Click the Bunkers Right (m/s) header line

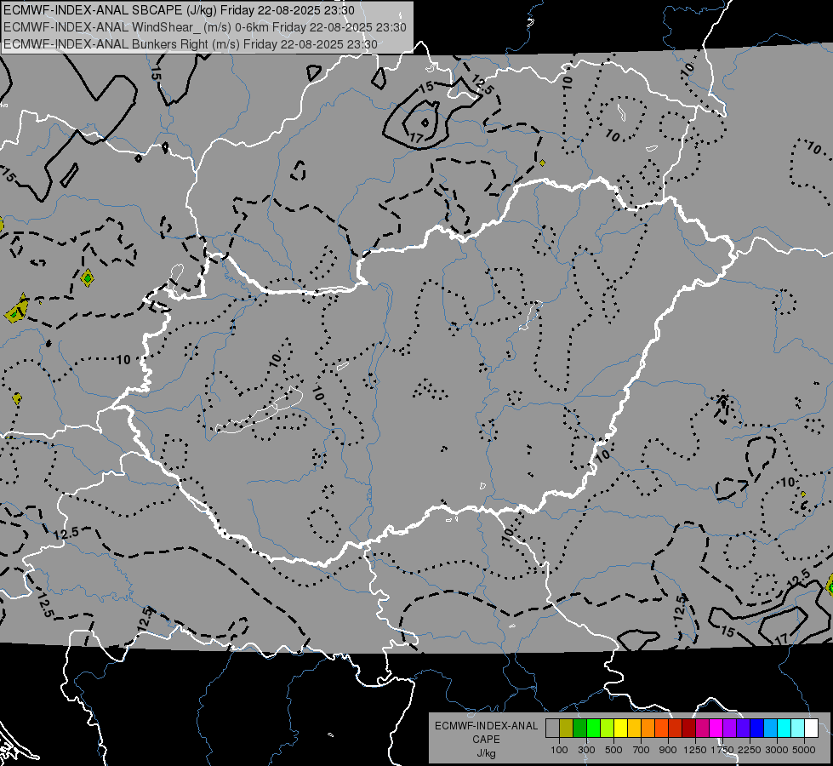191,44
